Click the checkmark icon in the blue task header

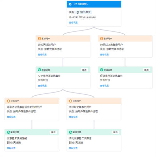pos(70,4)
